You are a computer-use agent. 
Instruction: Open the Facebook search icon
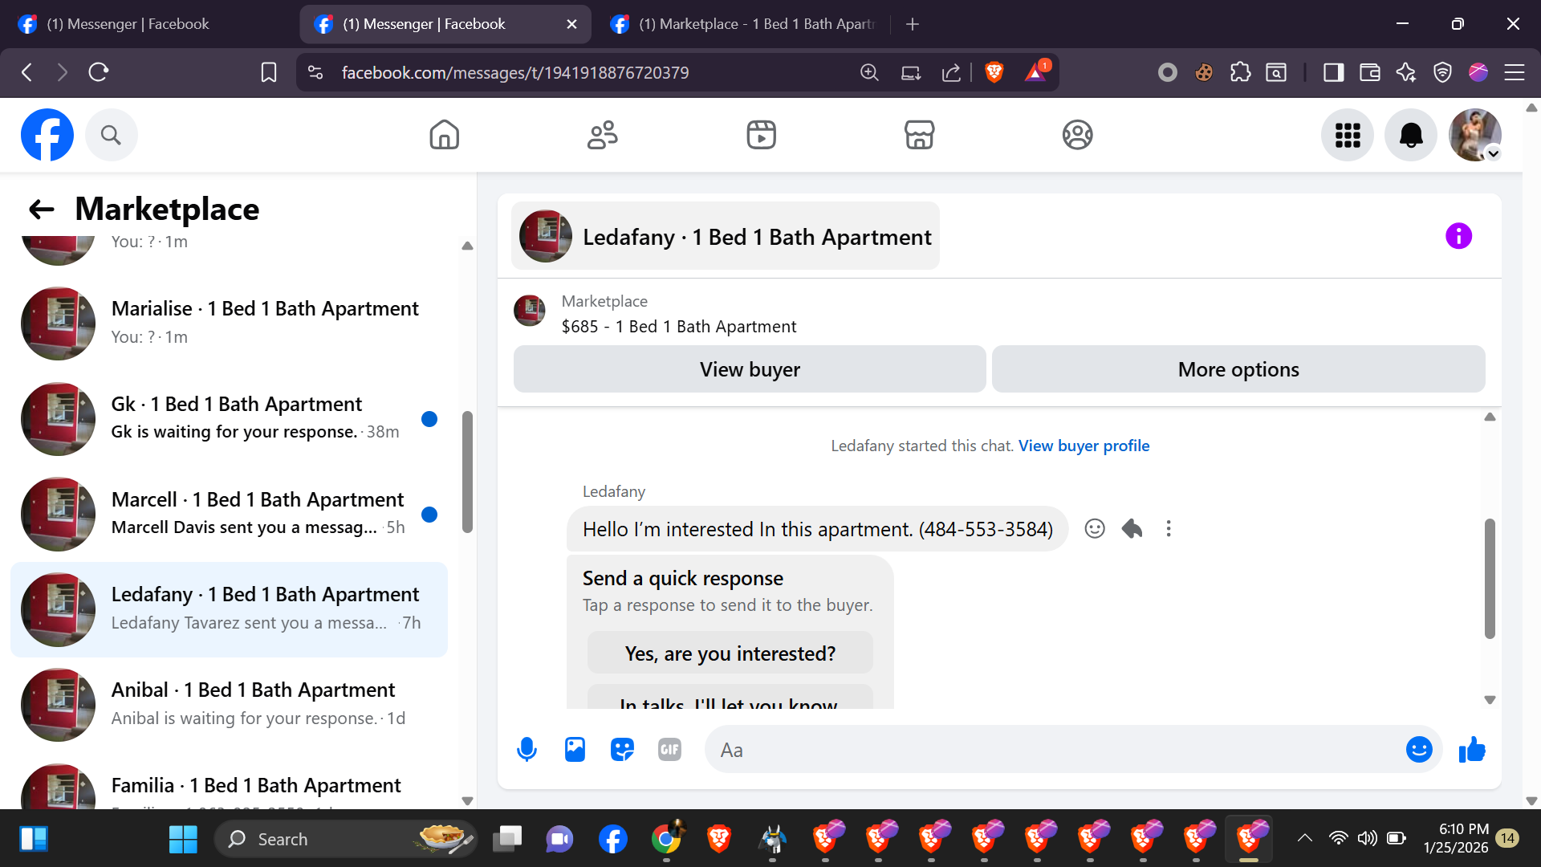pyautogui.click(x=111, y=135)
